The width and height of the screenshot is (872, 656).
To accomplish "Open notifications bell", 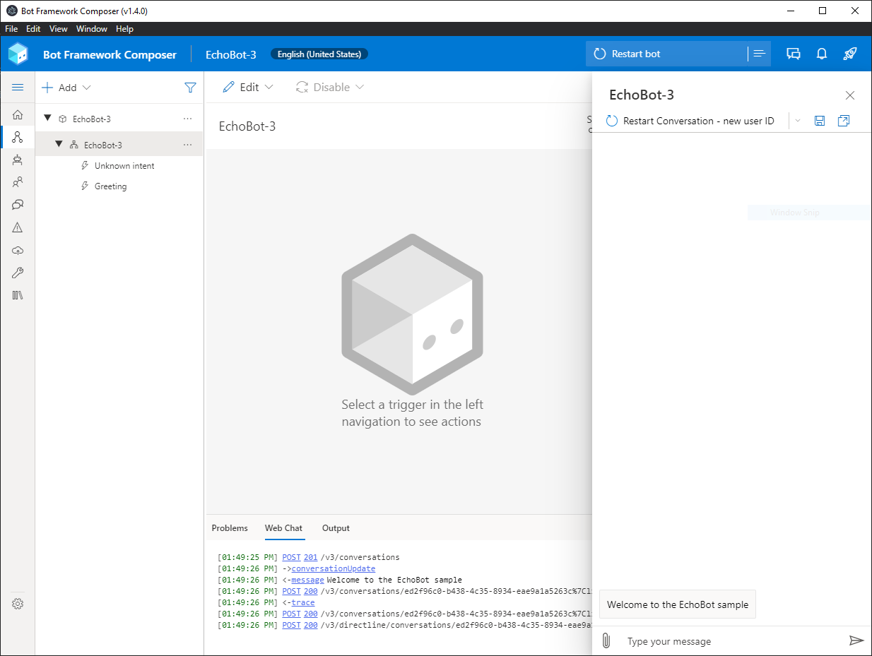I will coord(822,54).
